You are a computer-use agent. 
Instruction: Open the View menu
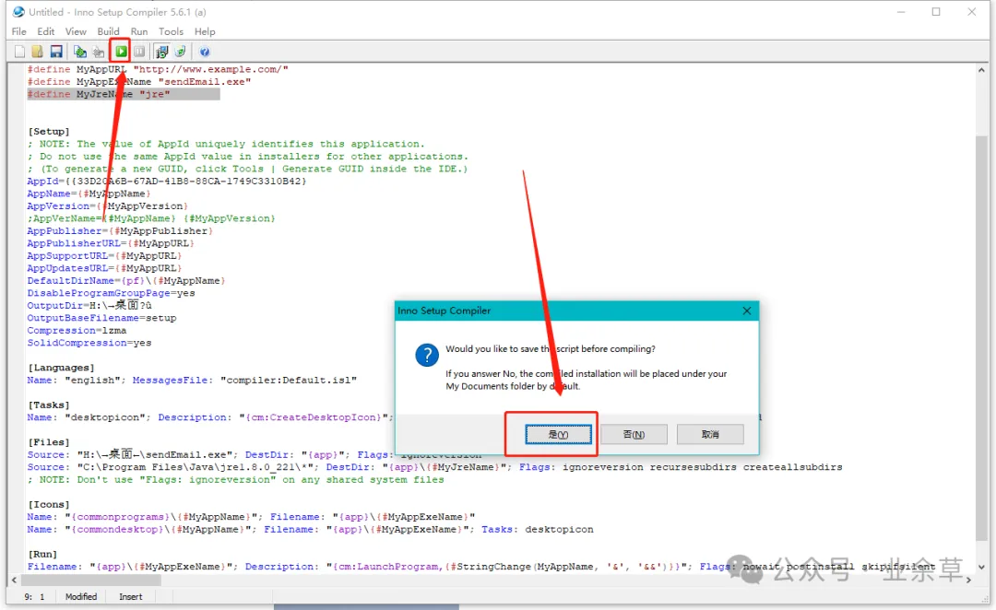76,31
